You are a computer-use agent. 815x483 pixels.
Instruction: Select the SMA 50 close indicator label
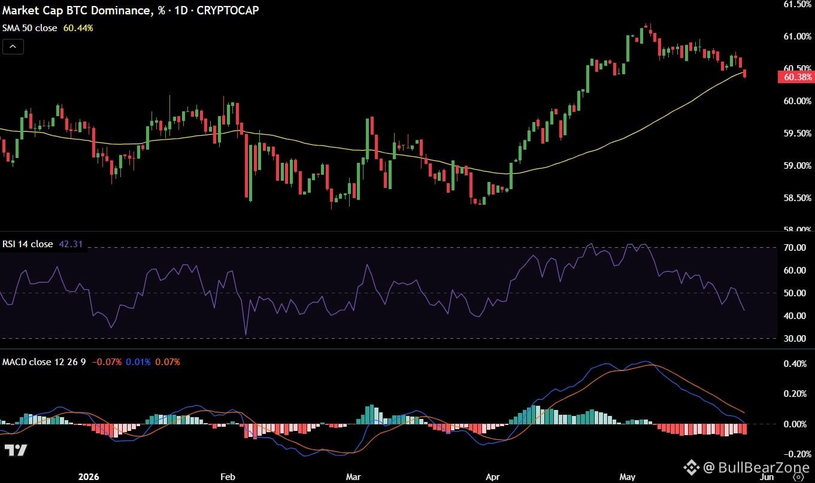coord(30,28)
